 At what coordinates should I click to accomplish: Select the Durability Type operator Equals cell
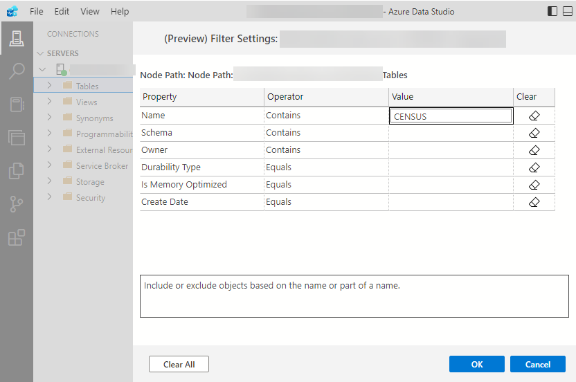(x=326, y=167)
